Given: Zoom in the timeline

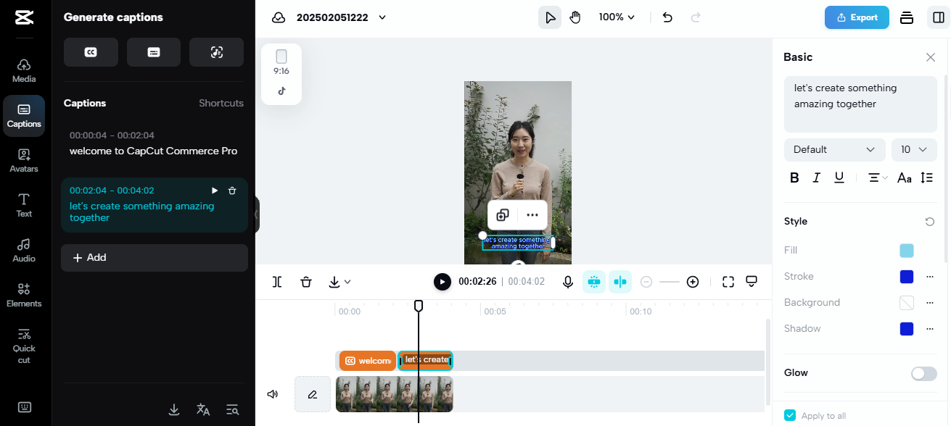Looking at the screenshot, I should 693,282.
